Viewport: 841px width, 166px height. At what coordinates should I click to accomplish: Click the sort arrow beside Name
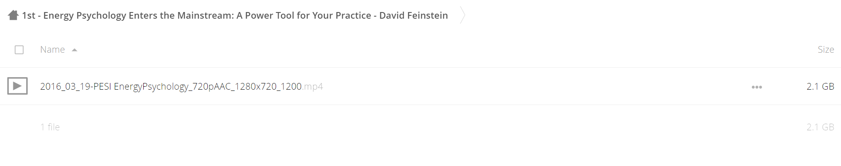(x=75, y=50)
